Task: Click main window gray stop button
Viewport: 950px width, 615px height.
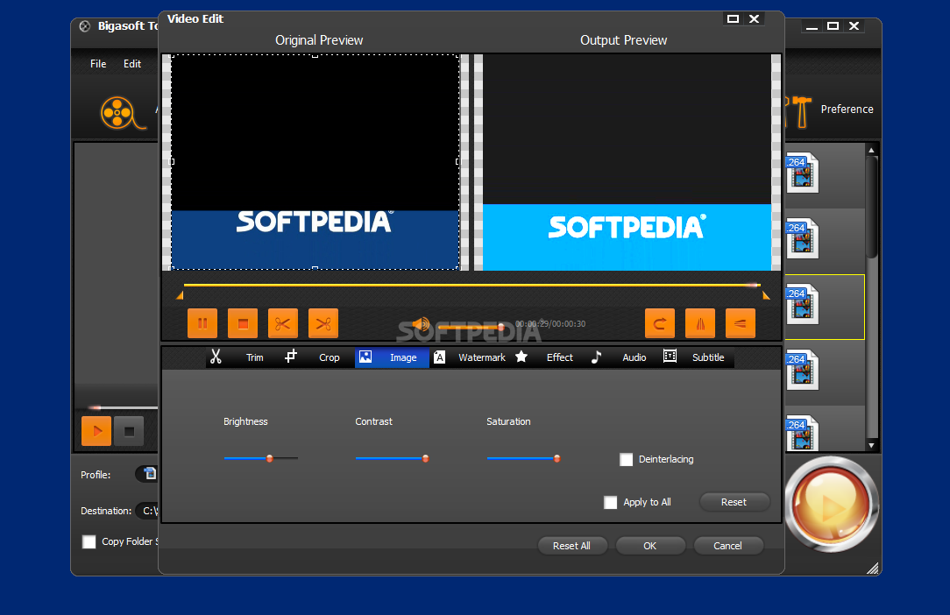Action: pyautogui.click(x=129, y=431)
